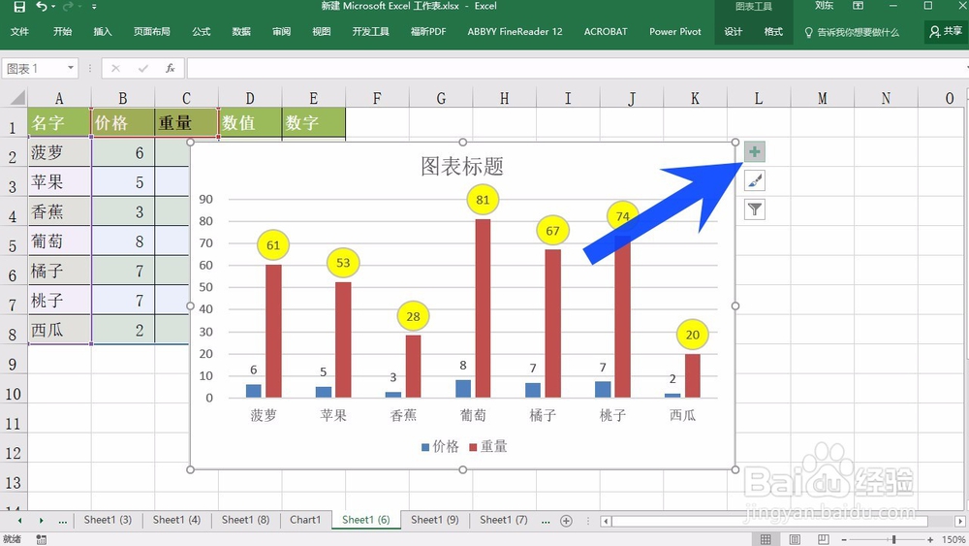The height and width of the screenshot is (546, 969).
Task: Click cell B1 containing 价格
Action: (x=123, y=122)
